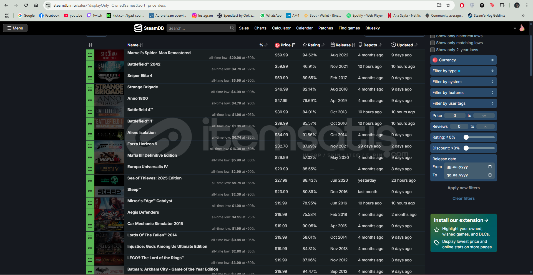Viewport: 533px width, 275px height.
Task: Open the YouTube bookmark
Action: pyautogui.click(x=73, y=16)
